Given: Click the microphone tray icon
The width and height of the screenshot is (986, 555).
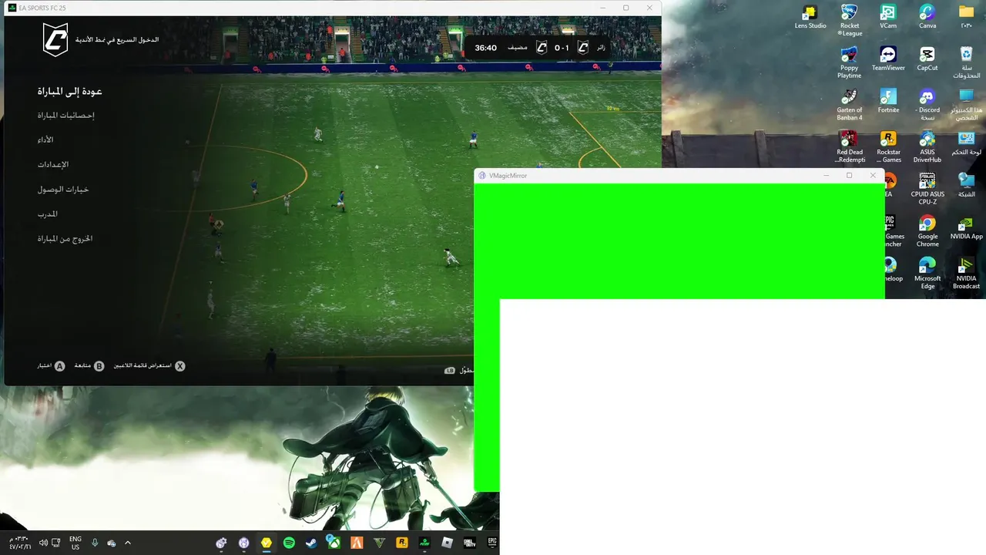Looking at the screenshot, I should tap(95, 543).
